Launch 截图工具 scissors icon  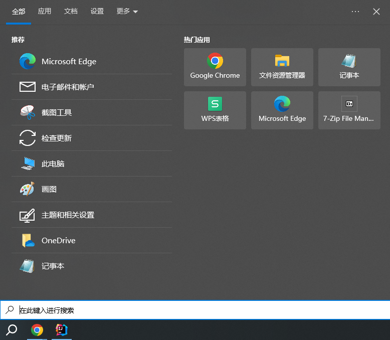(x=28, y=112)
